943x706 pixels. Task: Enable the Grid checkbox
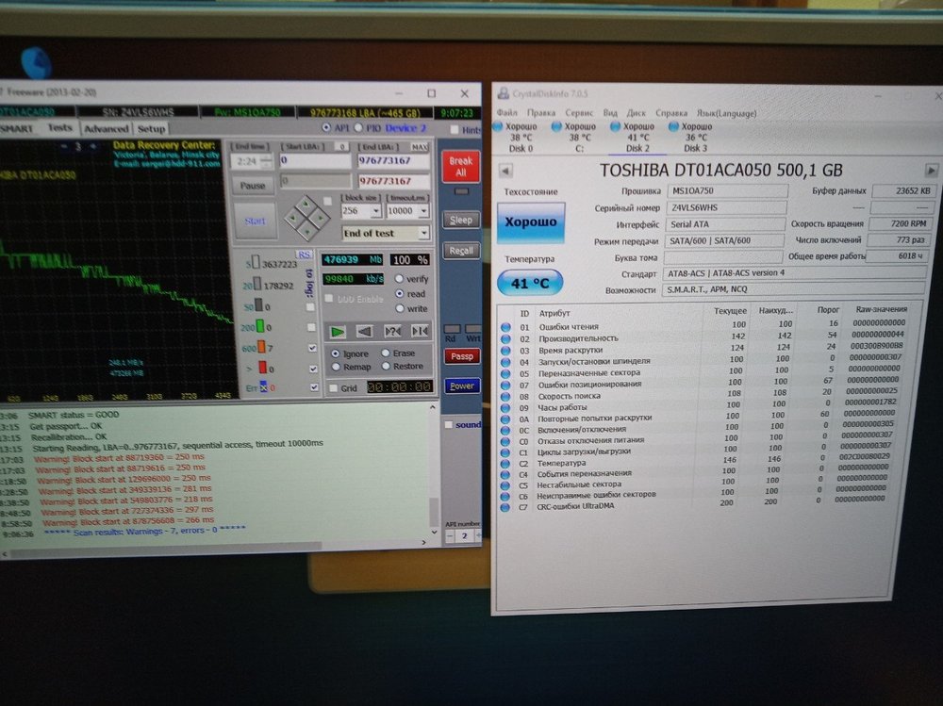pos(334,387)
